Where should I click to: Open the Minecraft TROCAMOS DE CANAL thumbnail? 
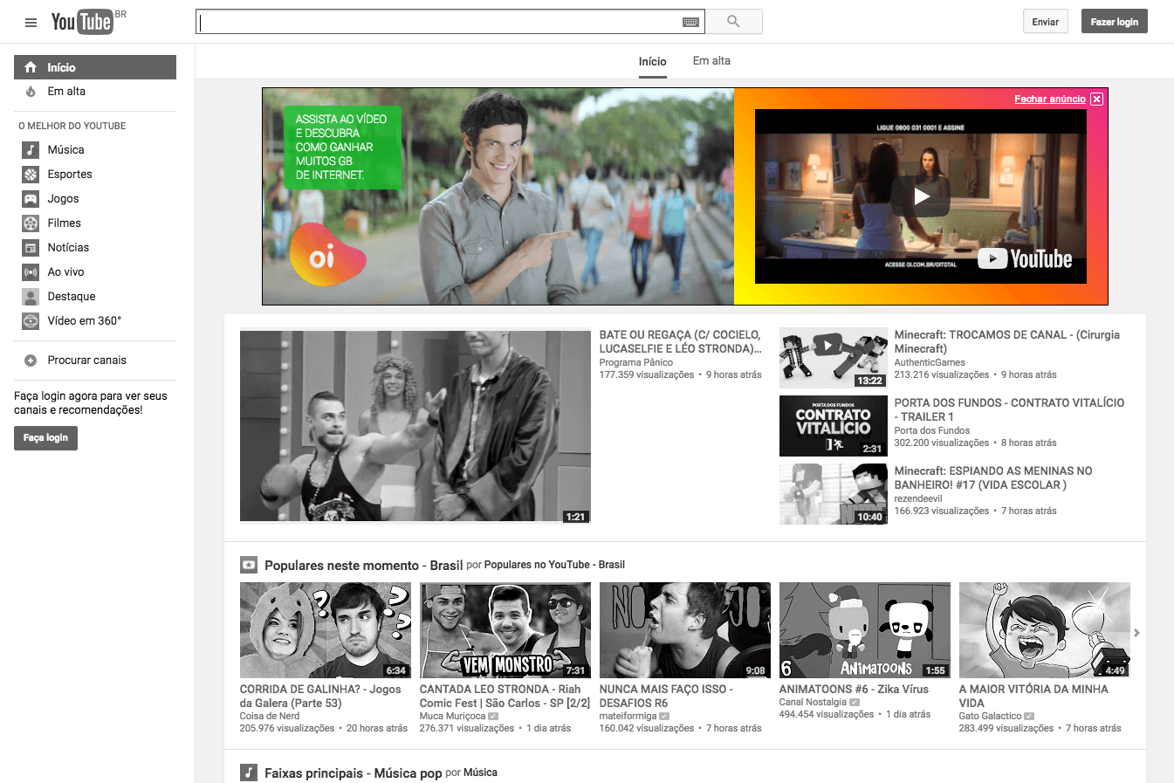click(x=834, y=358)
